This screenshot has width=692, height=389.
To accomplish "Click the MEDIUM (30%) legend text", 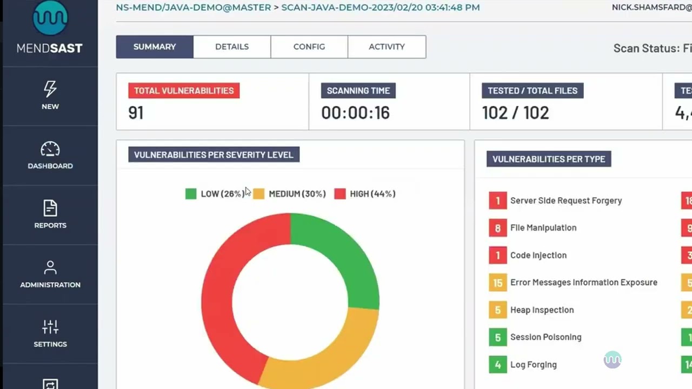I will coord(297,194).
